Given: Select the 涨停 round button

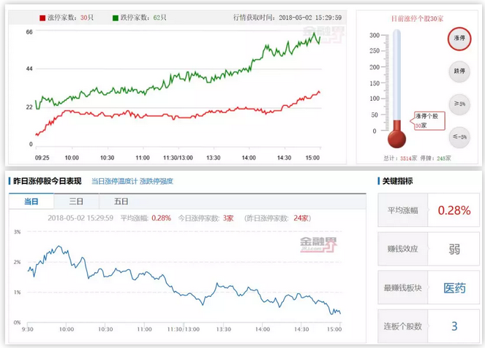Looking at the screenshot, I should point(459,39).
